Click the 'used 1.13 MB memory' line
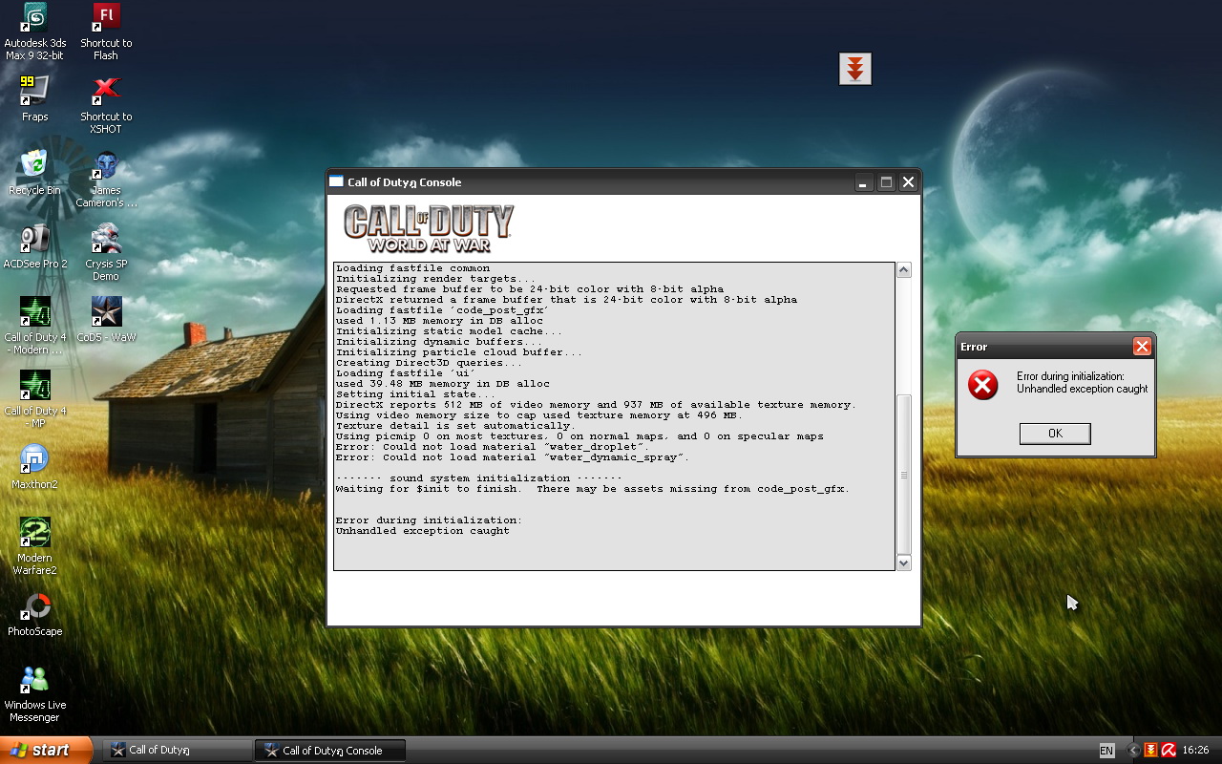 (x=439, y=321)
